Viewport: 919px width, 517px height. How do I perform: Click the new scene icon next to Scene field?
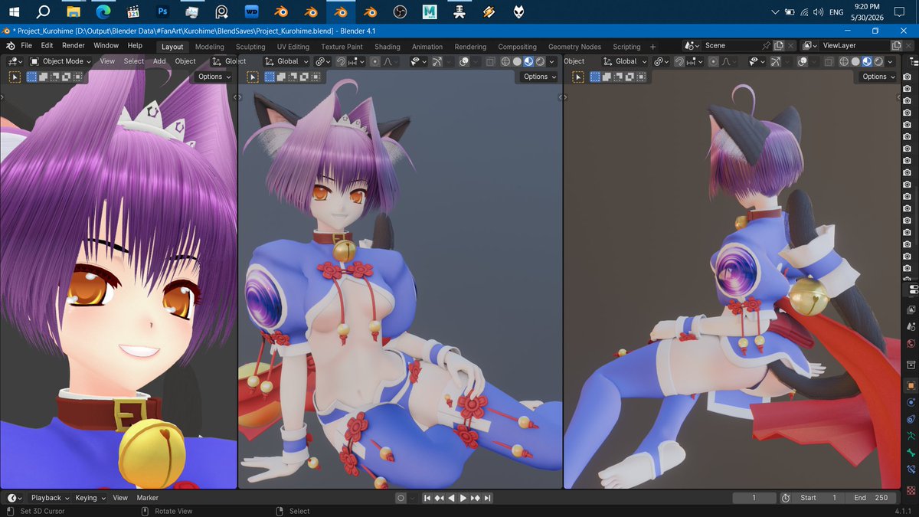click(777, 46)
